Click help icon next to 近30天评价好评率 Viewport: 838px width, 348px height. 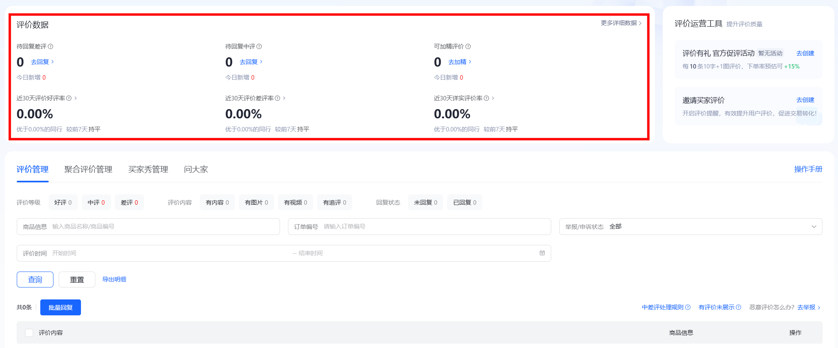[69, 98]
